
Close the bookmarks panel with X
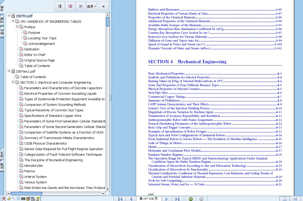click(103, 6)
